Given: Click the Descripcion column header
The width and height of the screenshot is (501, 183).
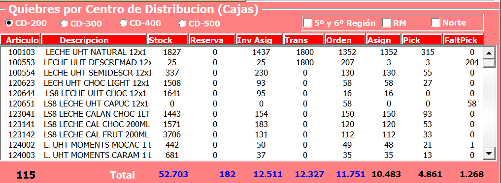Looking at the screenshot, I should tap(95, 39).
